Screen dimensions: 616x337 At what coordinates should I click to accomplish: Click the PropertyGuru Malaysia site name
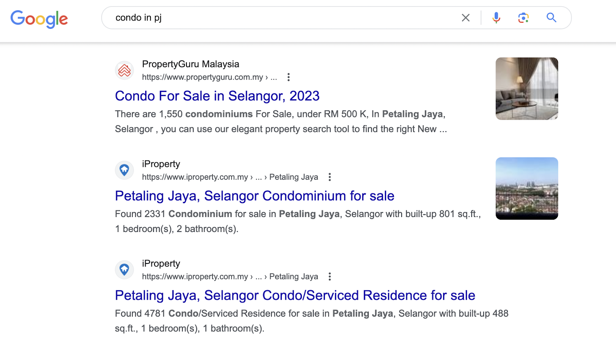(x=191, y=64)
